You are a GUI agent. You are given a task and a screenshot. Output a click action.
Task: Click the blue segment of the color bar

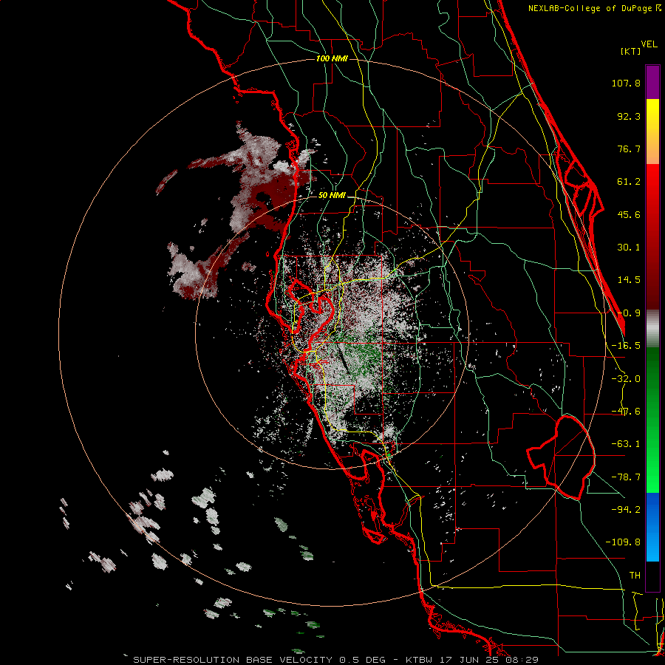click(x=652, y=527)
